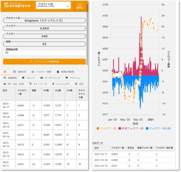The height and width of the screenshot is (172, 181).
Task: Select PV value 5,857 on 2021-03-13
Action: [47, 145]
